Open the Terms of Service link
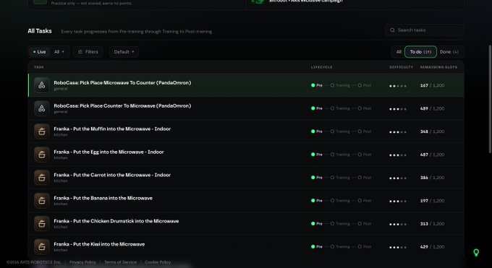 [x=120, y=262]
